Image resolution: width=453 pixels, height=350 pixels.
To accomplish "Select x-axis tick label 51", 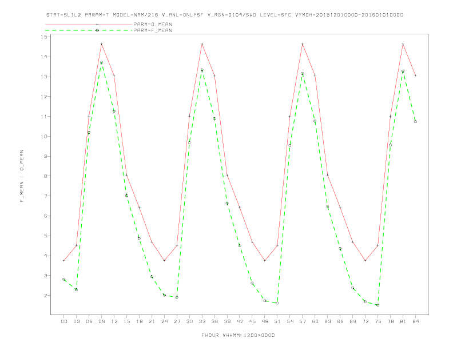I will [x=277, y=321].
